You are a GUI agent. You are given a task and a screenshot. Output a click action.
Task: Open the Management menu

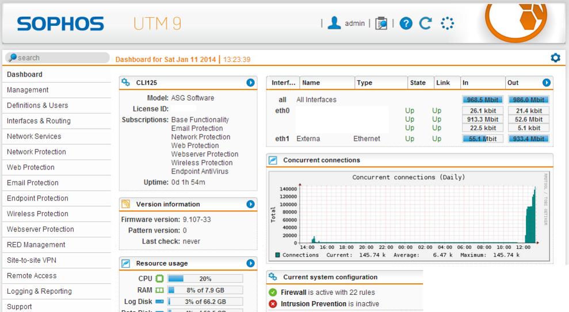point(56,90)
